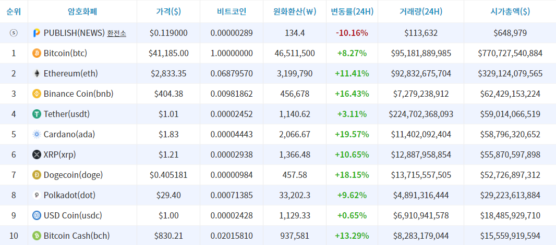Open the Cardano(ada) coin page

click(69, 134)
